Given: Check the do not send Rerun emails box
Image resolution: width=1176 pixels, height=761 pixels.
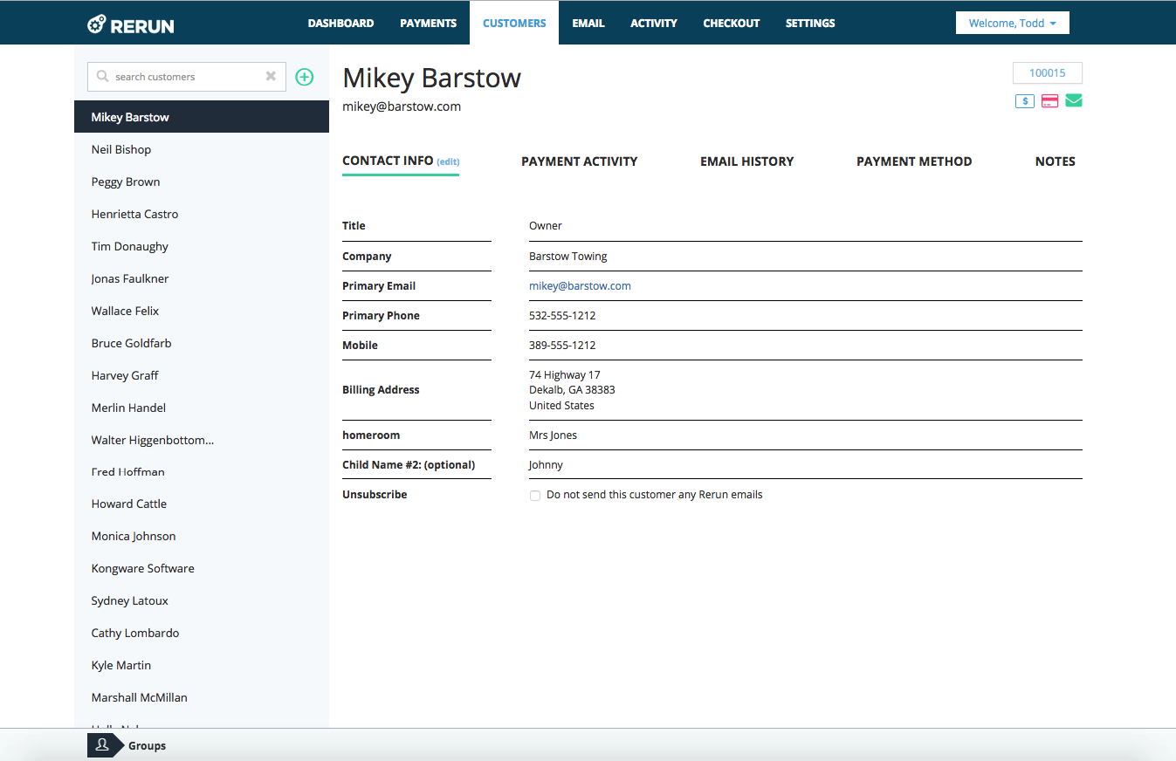Looking at the screenshot, I should 535,496.
